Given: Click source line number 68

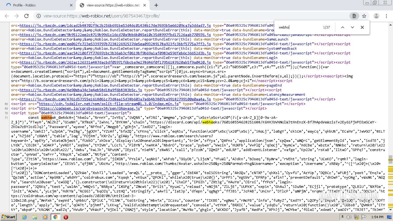Looking at the screenshot, I should 6,104.
